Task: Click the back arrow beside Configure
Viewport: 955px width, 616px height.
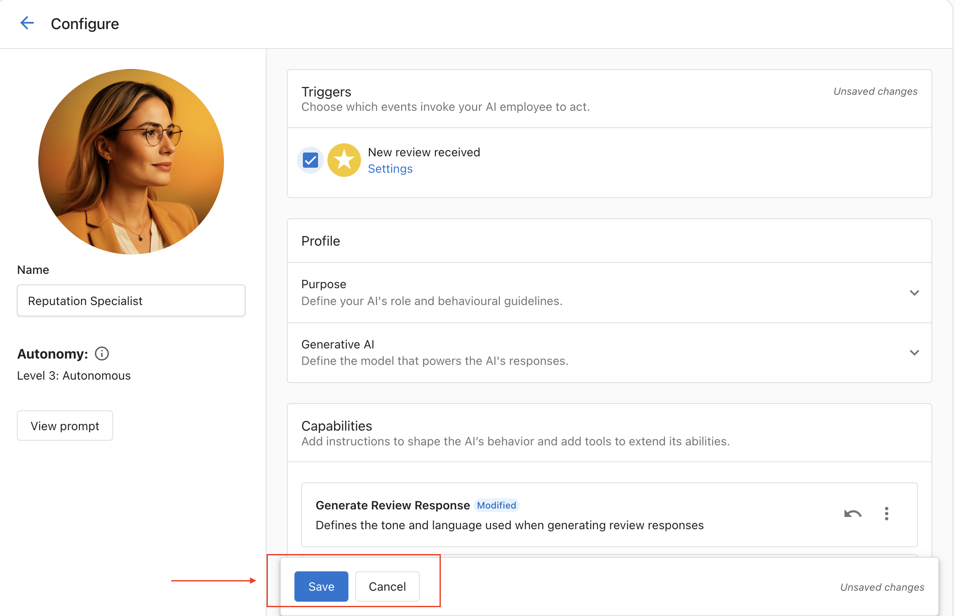Action: pyautogui.click(x=27, y=23)
